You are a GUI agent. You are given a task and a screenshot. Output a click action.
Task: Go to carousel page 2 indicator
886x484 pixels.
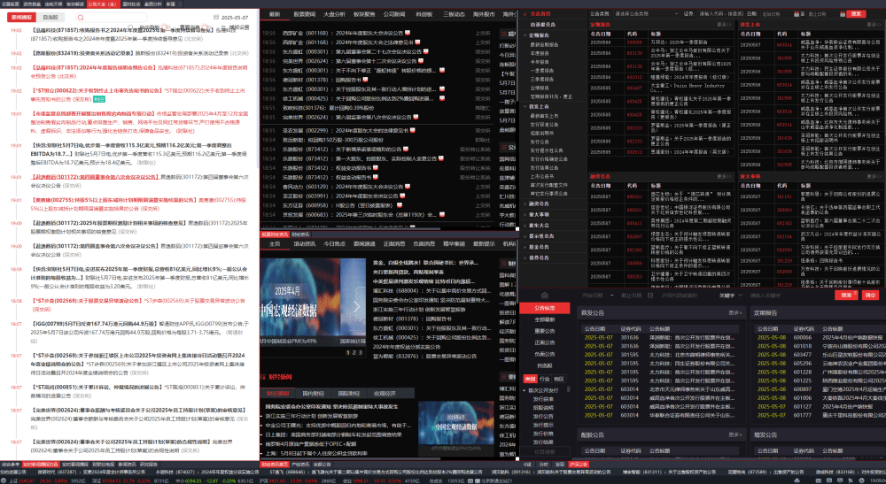click(354, 352)
